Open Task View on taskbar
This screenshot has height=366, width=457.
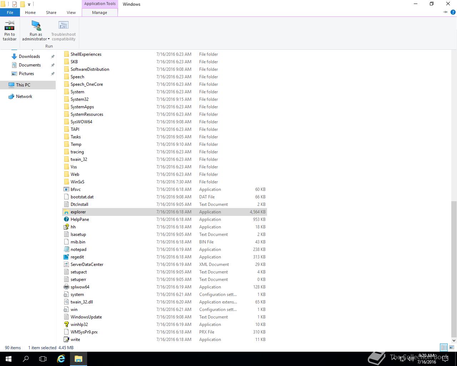(43, 359)
